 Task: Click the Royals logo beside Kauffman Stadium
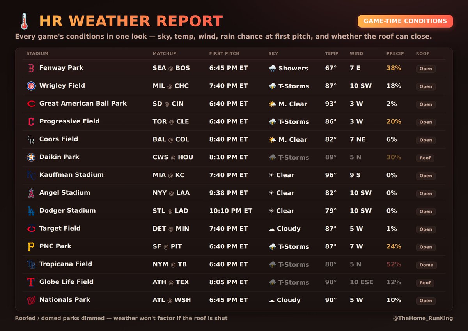(31, 175)
